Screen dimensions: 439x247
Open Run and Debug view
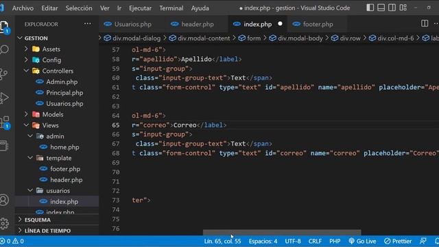click(x=4, y=98)
